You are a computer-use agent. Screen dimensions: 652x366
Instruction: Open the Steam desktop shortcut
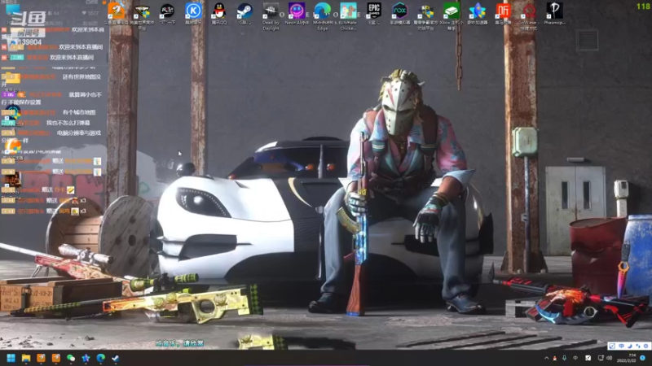click(x=245, y=11)
